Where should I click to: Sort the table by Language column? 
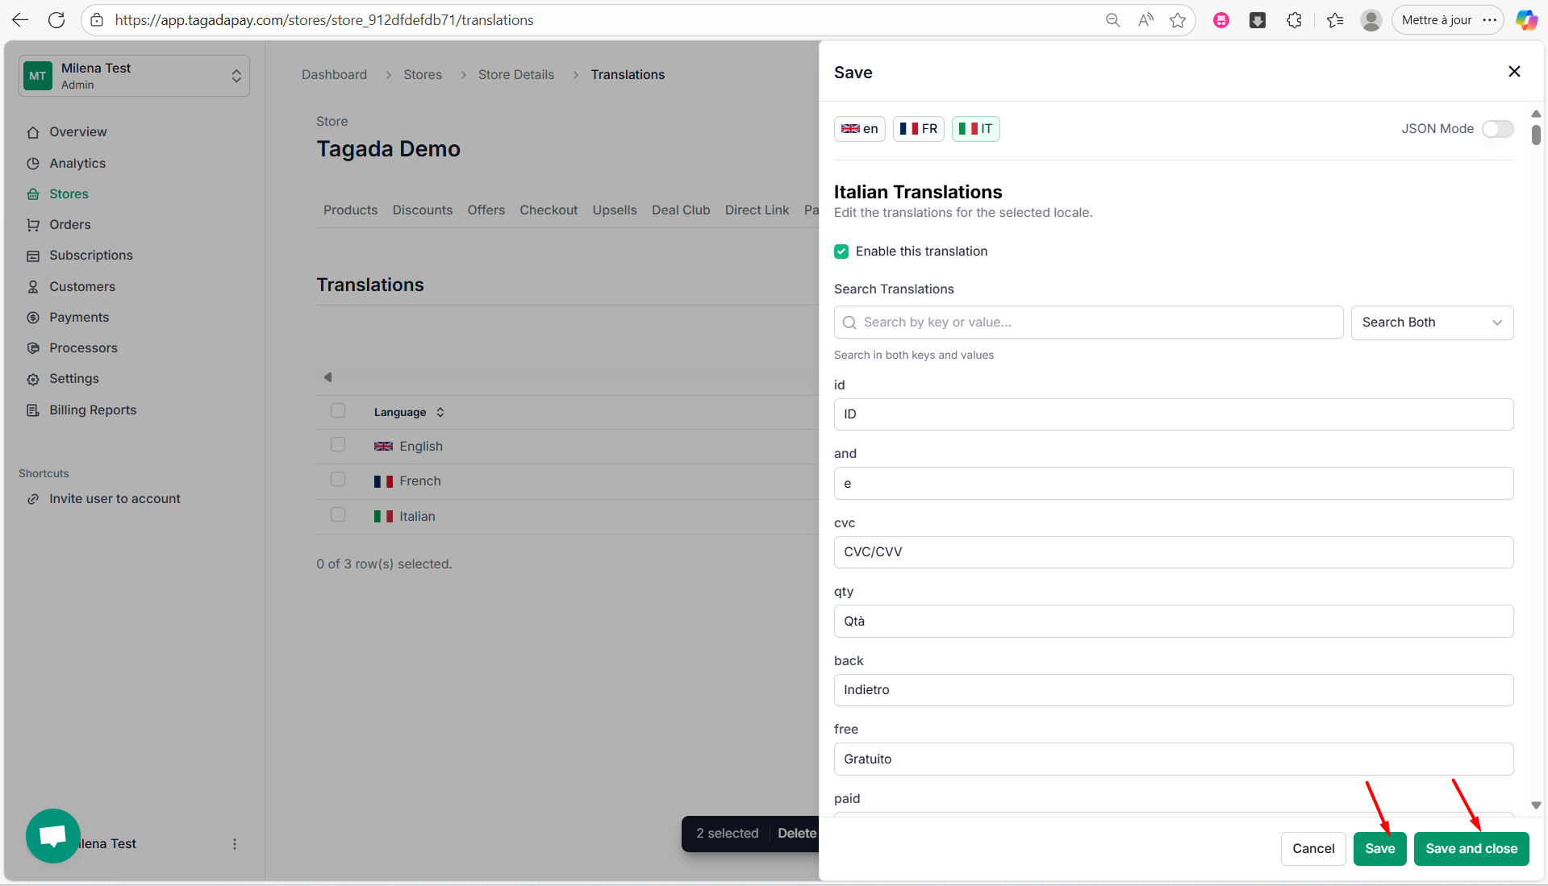click(x=409, y=412)
